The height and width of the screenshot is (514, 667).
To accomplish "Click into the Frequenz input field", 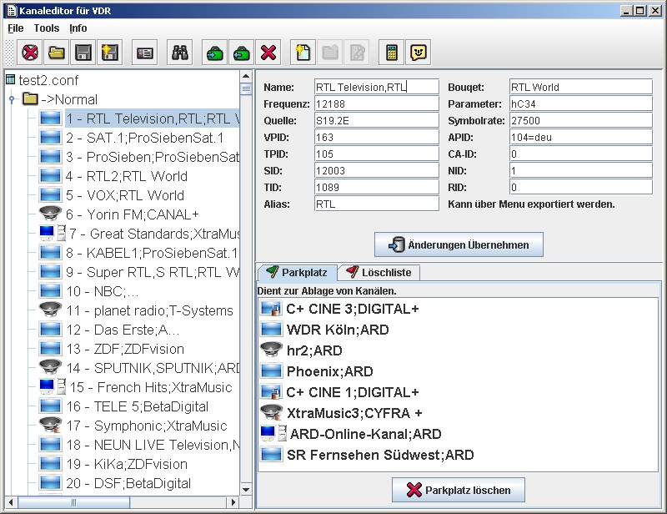I will coord(376,103).
